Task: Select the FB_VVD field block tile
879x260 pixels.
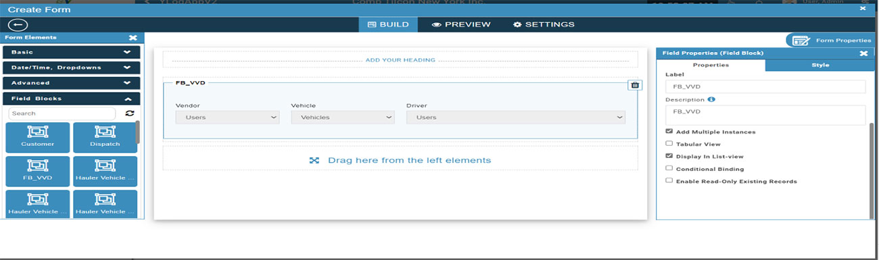Action: [38, 171]
